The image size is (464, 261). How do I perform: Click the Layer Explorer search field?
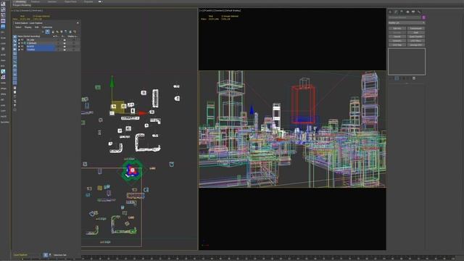[27, 32]
